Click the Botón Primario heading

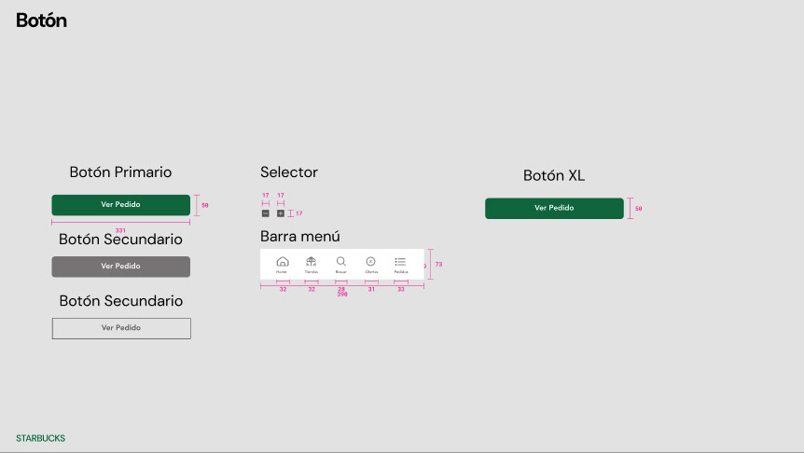(x=120, y=172)
